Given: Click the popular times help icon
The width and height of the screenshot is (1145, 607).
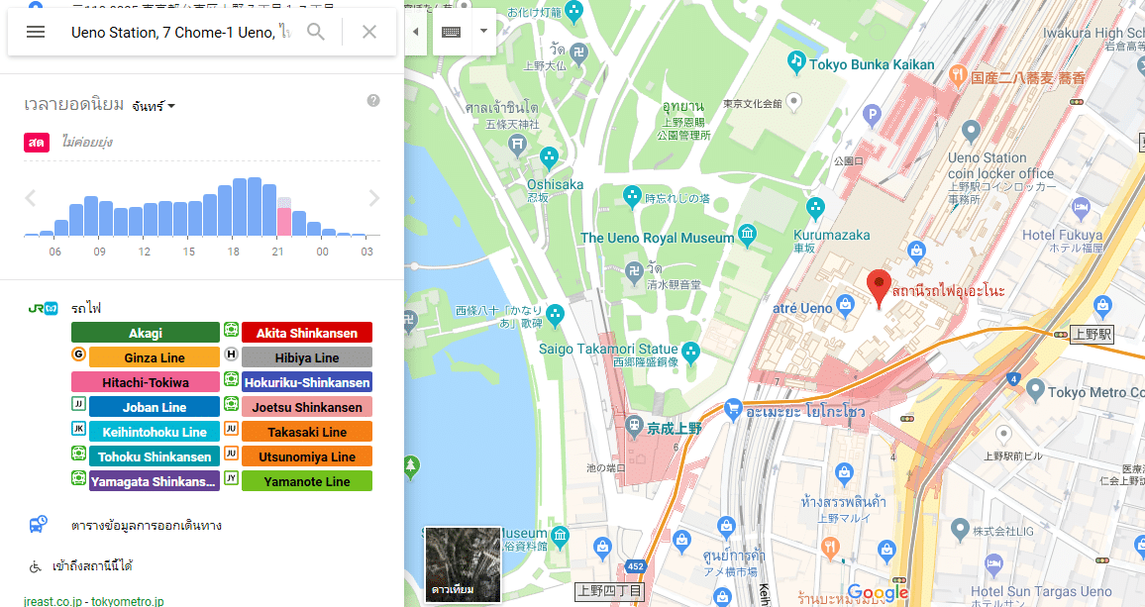Looking at the screenshot, I should point(373,101).
